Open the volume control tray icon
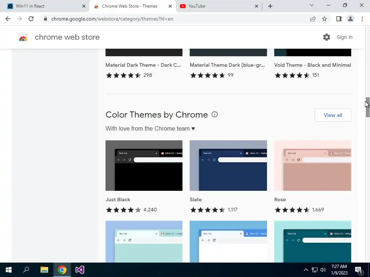370x277 pixels. click(x=323, y=270)
